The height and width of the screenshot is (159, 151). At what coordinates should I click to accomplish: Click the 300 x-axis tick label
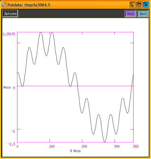tap(117, 146)
